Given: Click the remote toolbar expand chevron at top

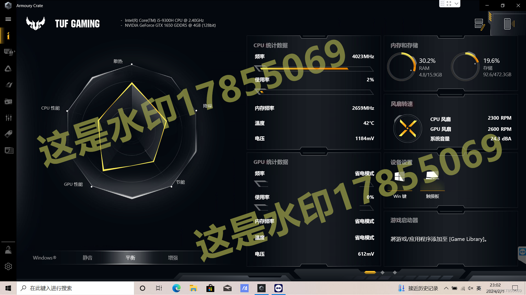Looking at the screenshot, I should pos(456,4).
